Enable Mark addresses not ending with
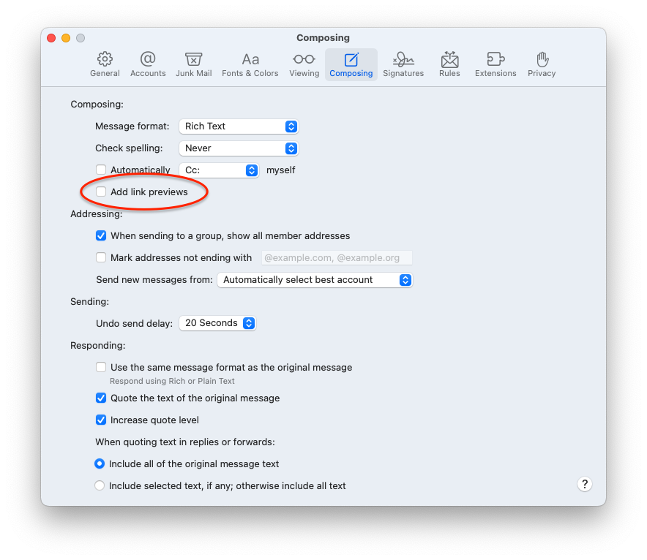647x560 pixels. click(x=100, y=257)
